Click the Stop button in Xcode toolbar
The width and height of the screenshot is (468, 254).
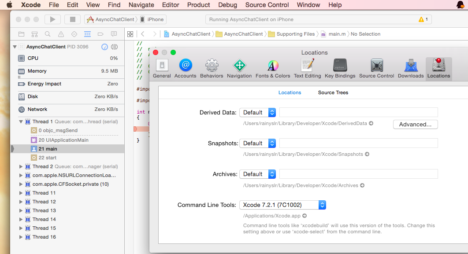pyautogui.click(x=73, y=19)
